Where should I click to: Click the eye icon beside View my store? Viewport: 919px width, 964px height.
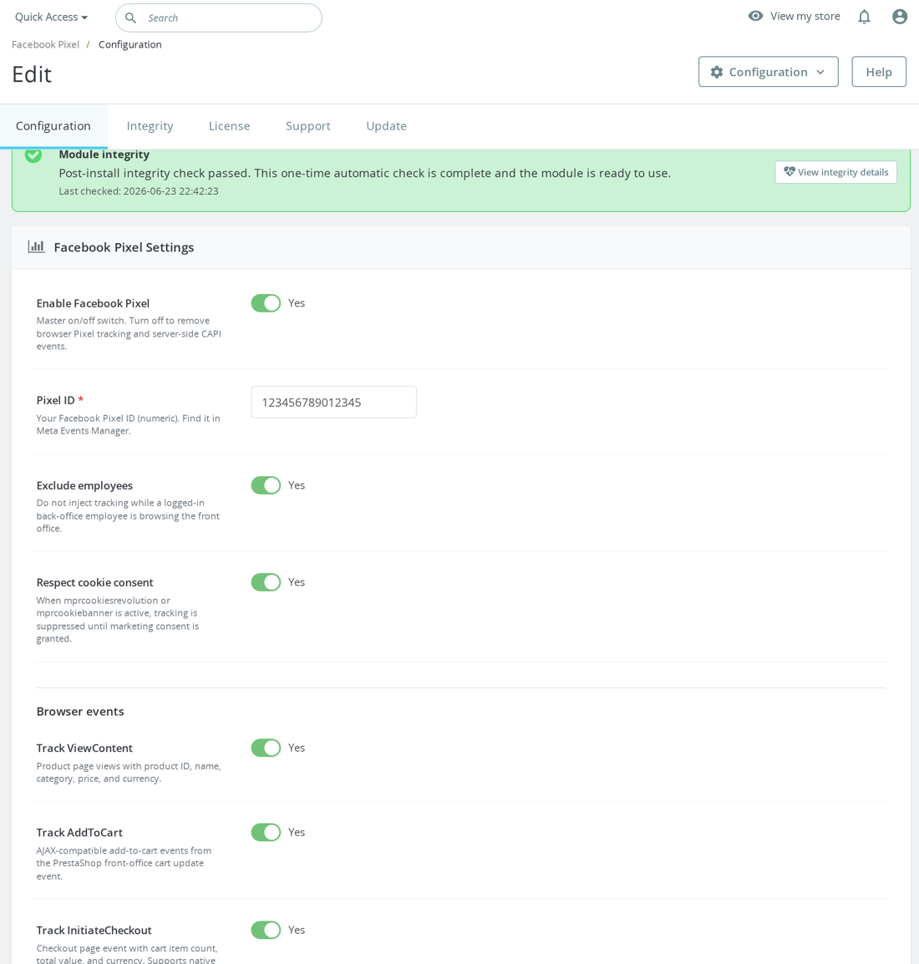(755, 16)
